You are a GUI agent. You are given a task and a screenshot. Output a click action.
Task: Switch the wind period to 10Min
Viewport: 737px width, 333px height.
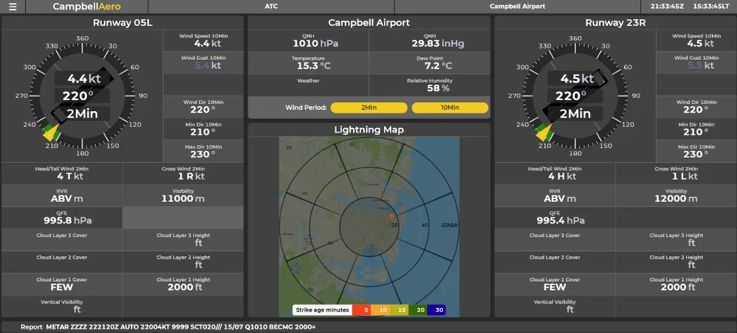click(x=449, y=108)
